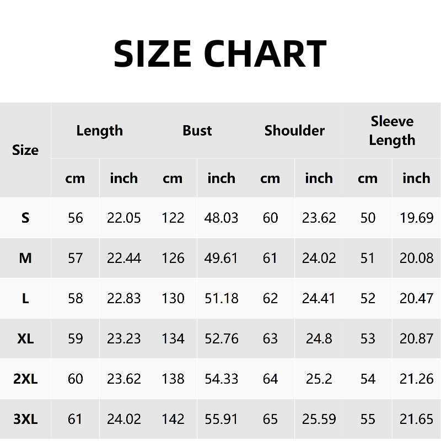
Task: Click the Bust column header
Action: click(x=197, y=131)
